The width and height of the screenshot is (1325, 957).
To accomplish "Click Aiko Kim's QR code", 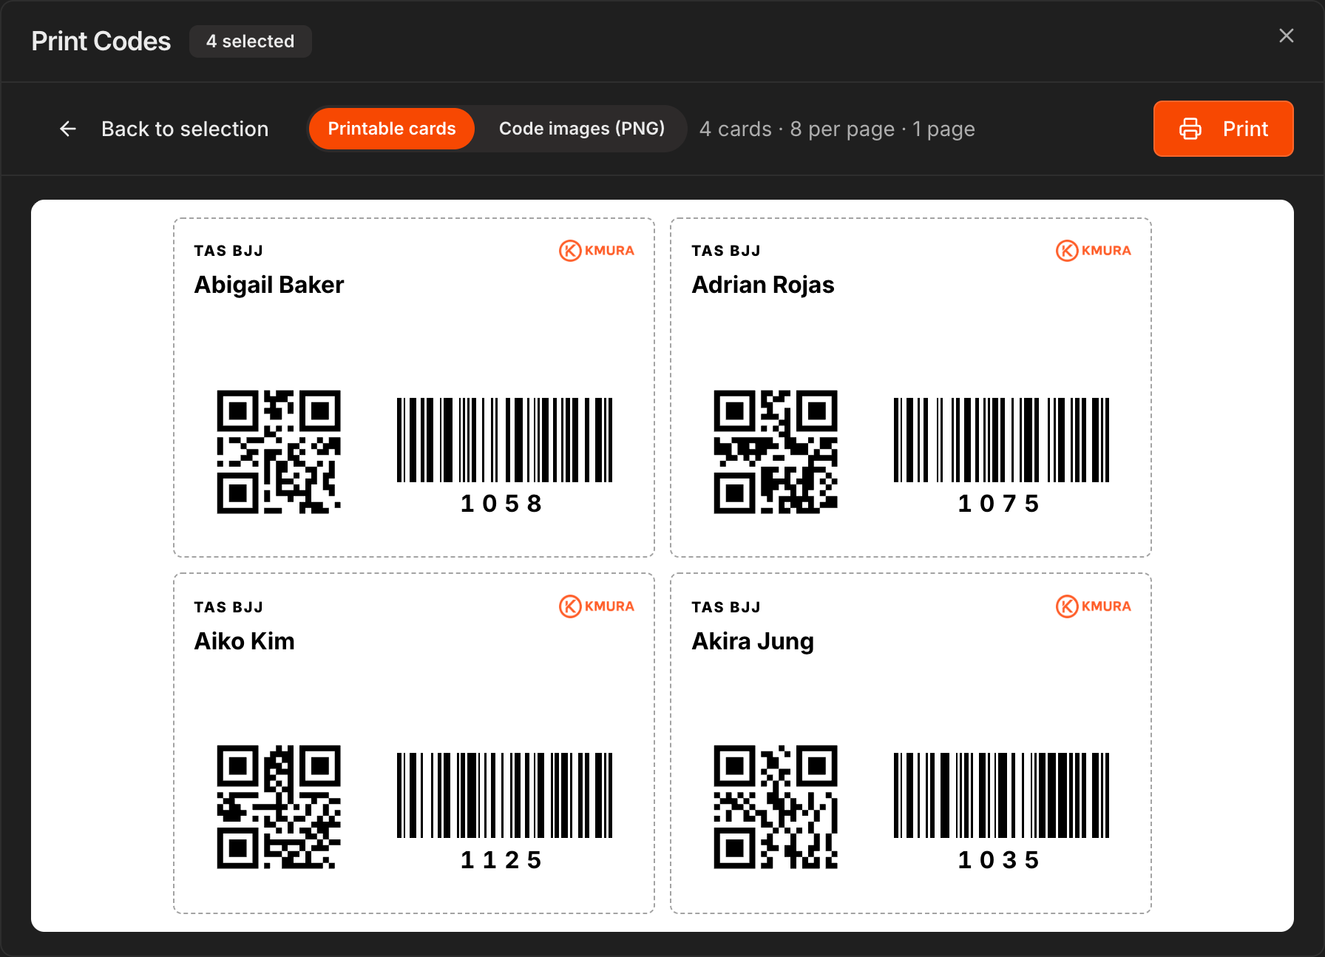I will (279, 807).
